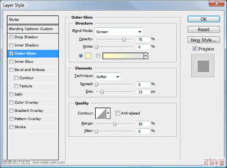Enable the Stroke checkbox
The height and width of the screenshot is (168, 227).
11,127
